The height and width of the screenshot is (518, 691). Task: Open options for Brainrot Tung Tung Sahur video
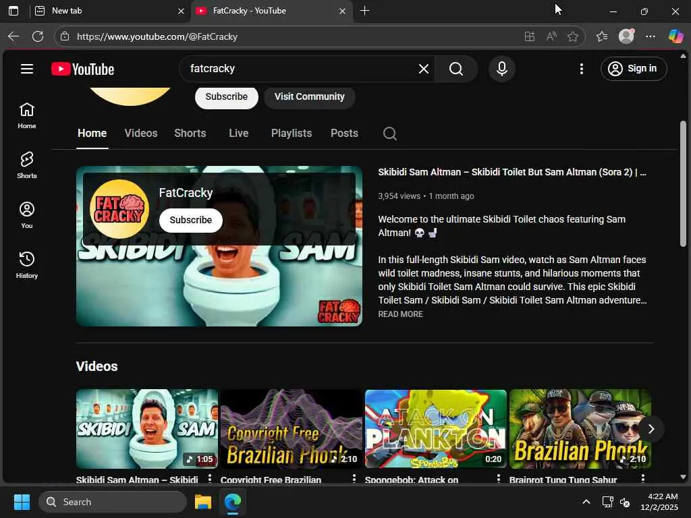pyautogui.click(x=643, y=478)
